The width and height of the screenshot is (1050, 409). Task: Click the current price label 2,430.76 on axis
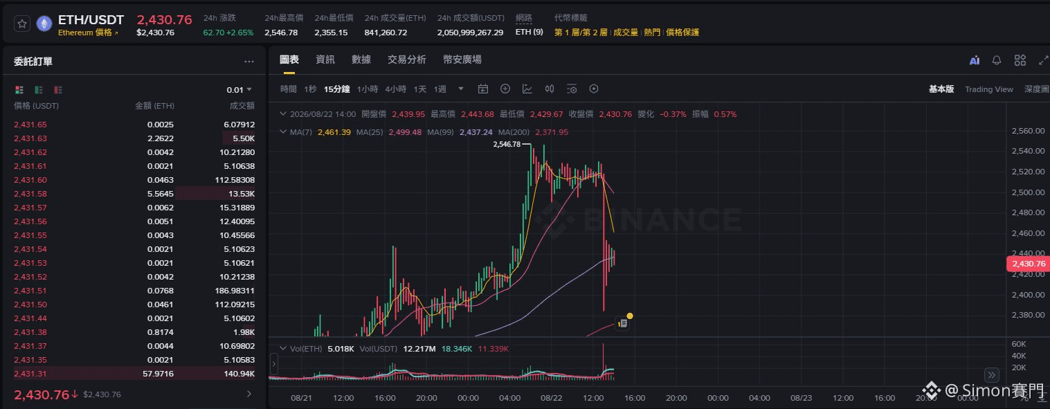[1028, 264]
